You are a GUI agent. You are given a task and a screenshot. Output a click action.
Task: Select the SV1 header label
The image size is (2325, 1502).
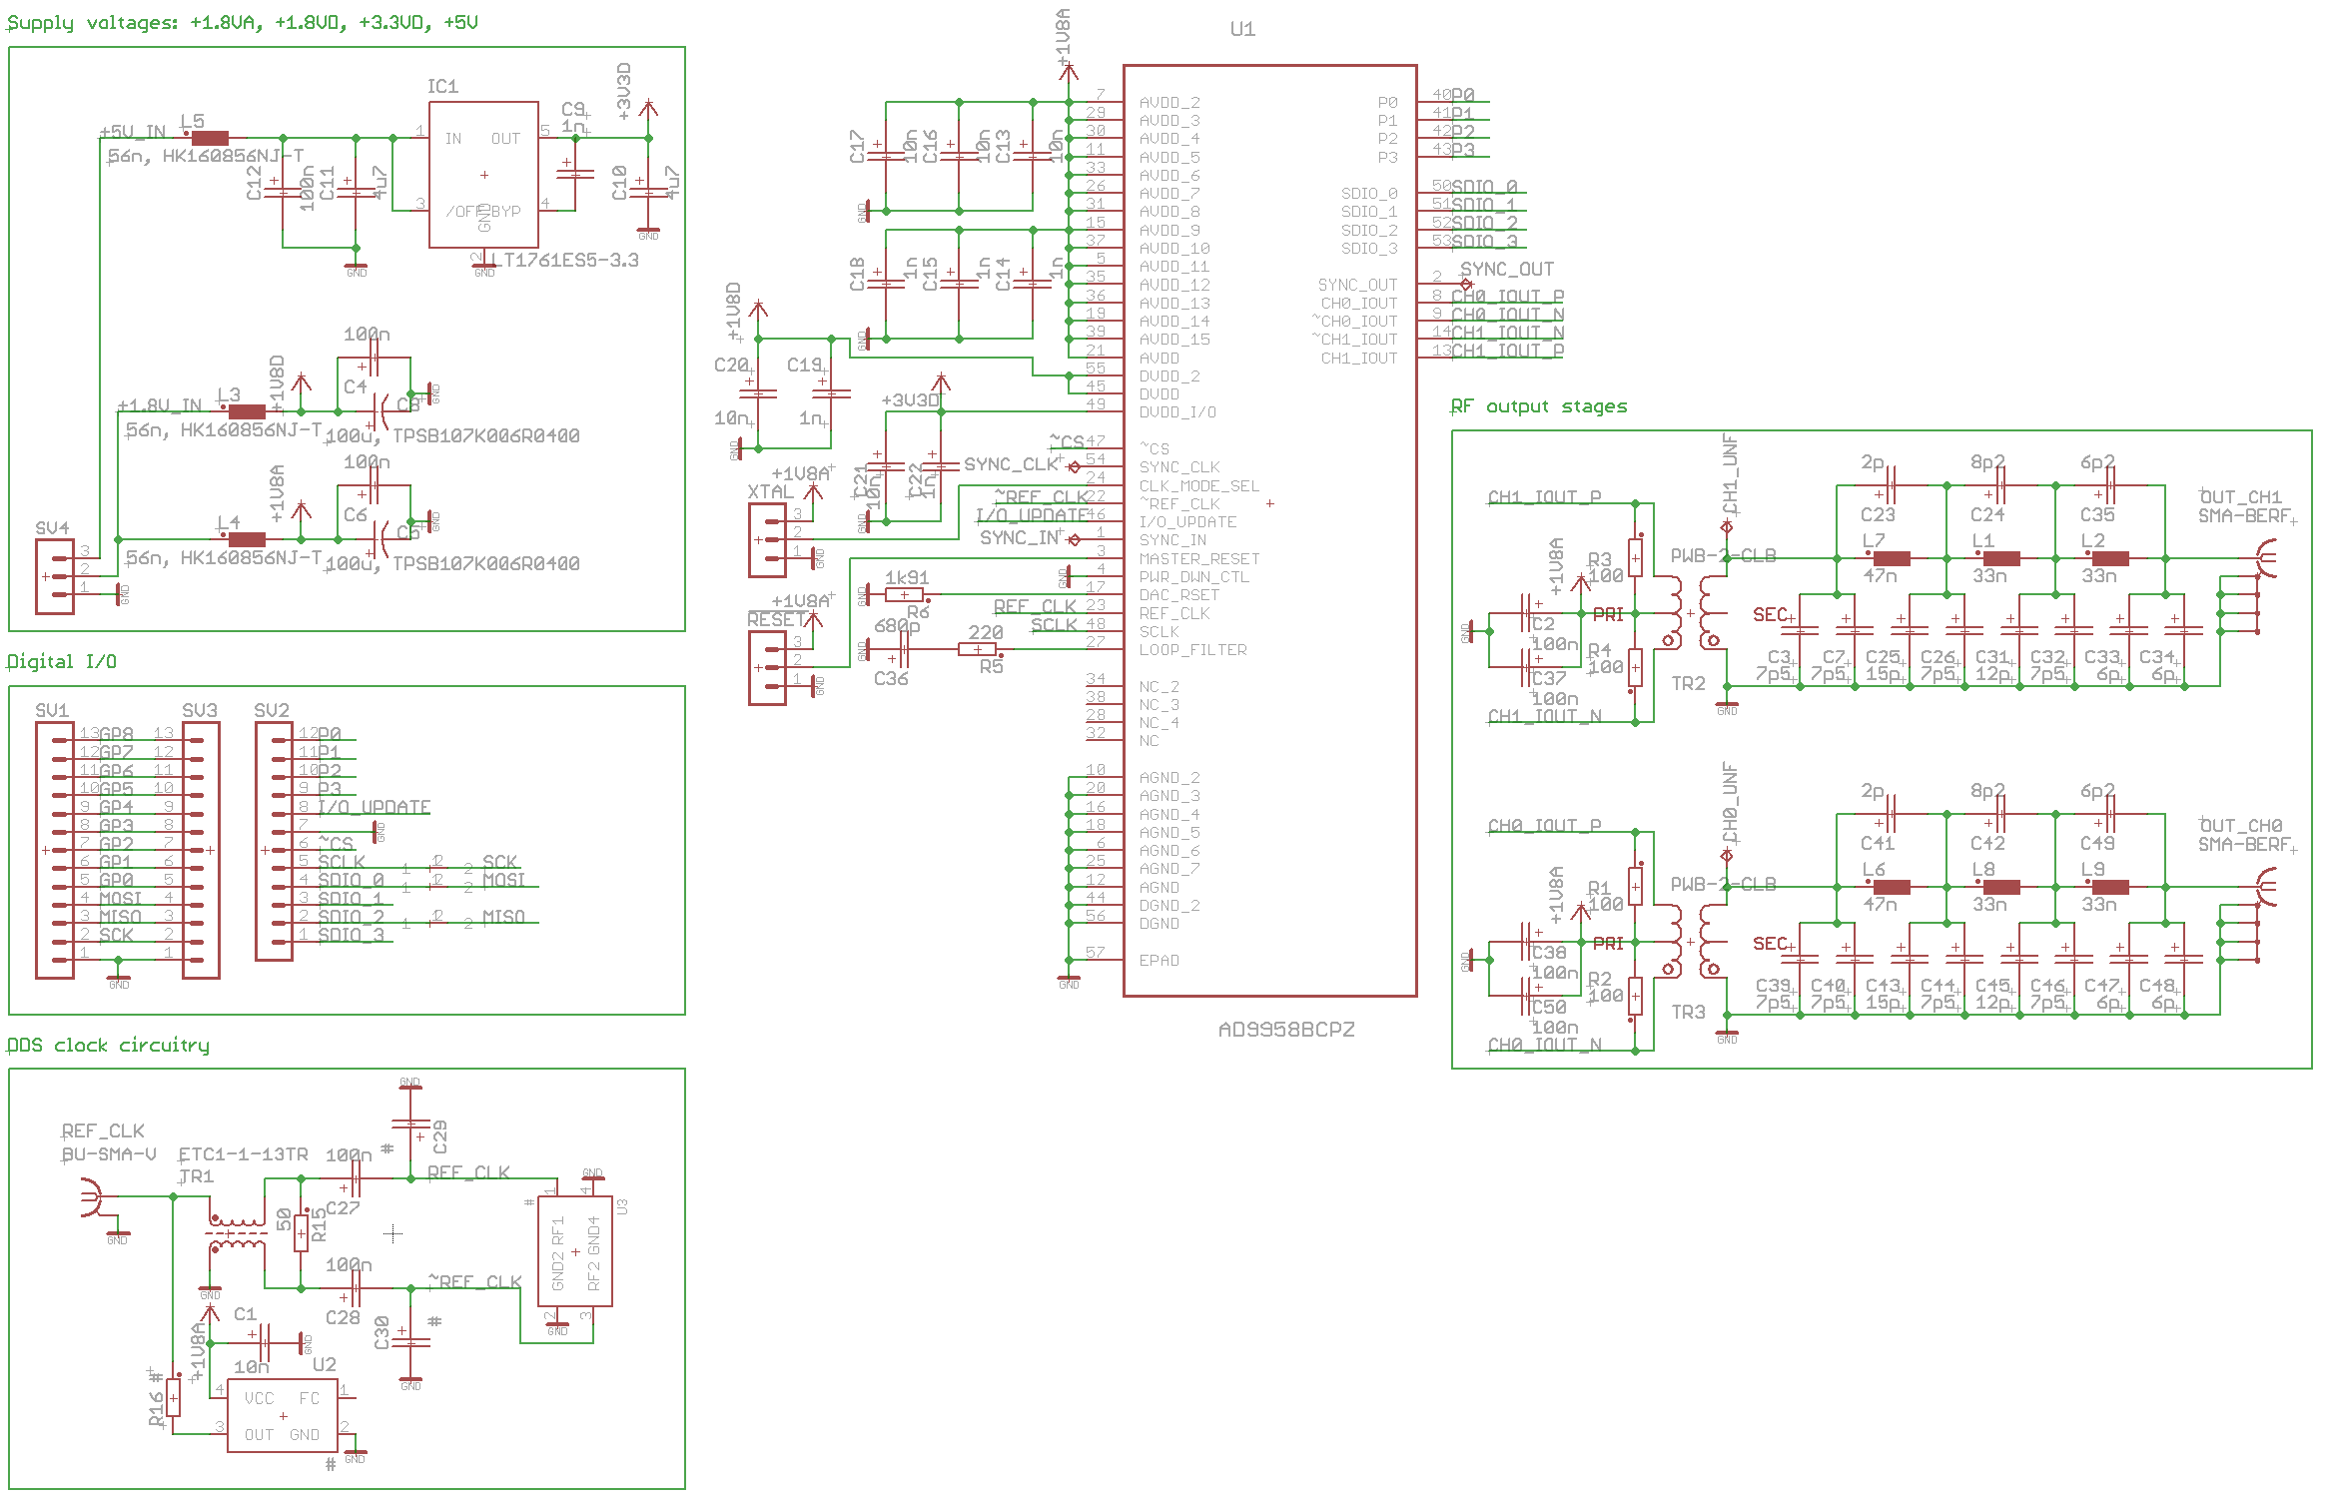52,710
